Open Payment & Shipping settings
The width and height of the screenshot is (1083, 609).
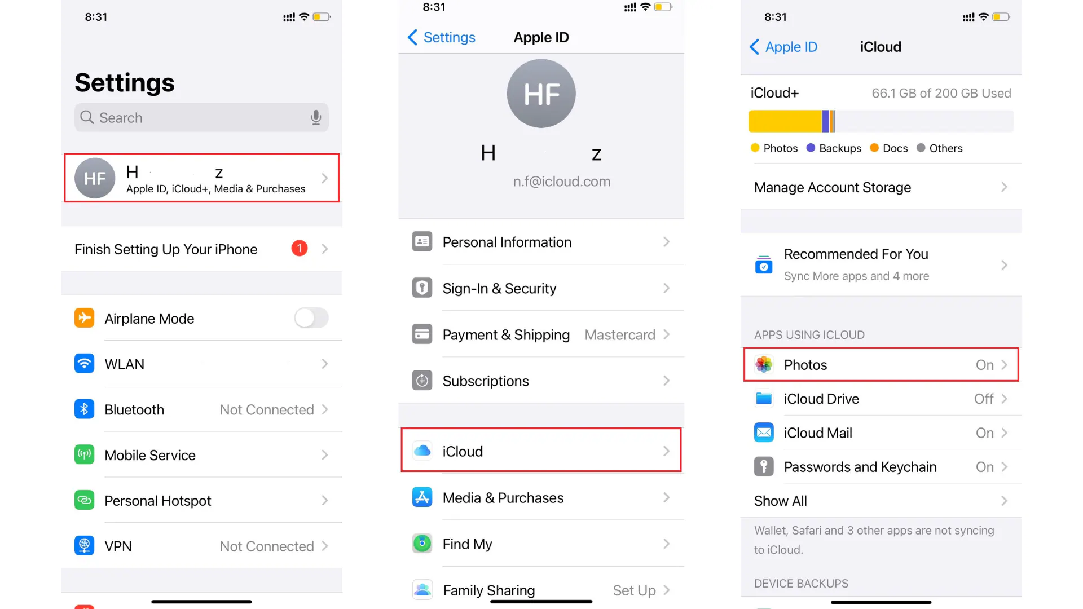tap(541, 334)
